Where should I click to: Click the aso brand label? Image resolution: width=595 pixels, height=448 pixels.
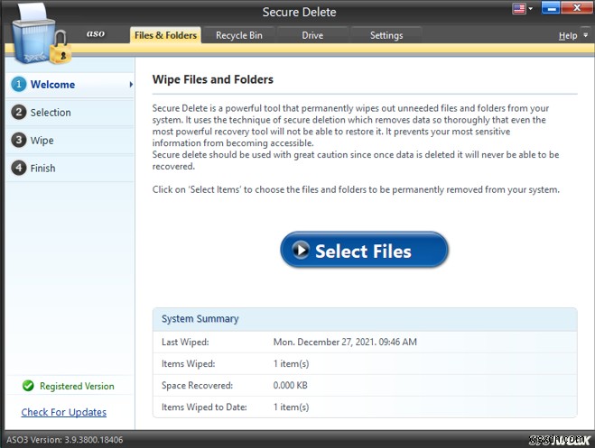[x=95, y=33]
